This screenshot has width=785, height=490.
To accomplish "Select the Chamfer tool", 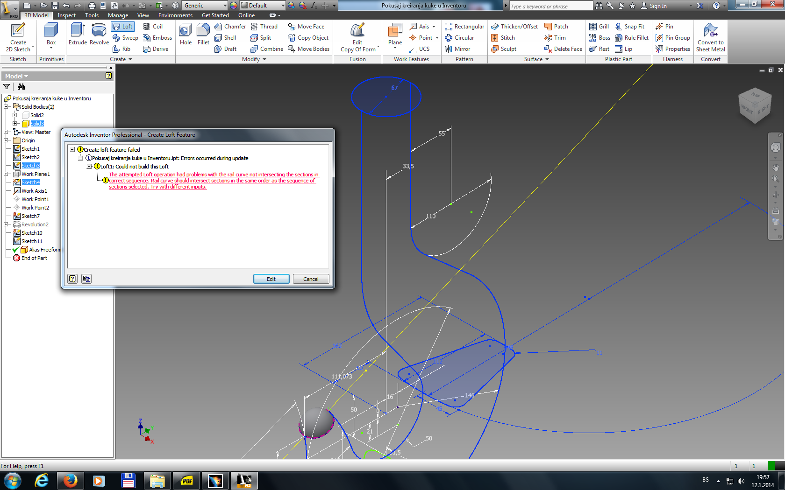I will pos(230,27).
